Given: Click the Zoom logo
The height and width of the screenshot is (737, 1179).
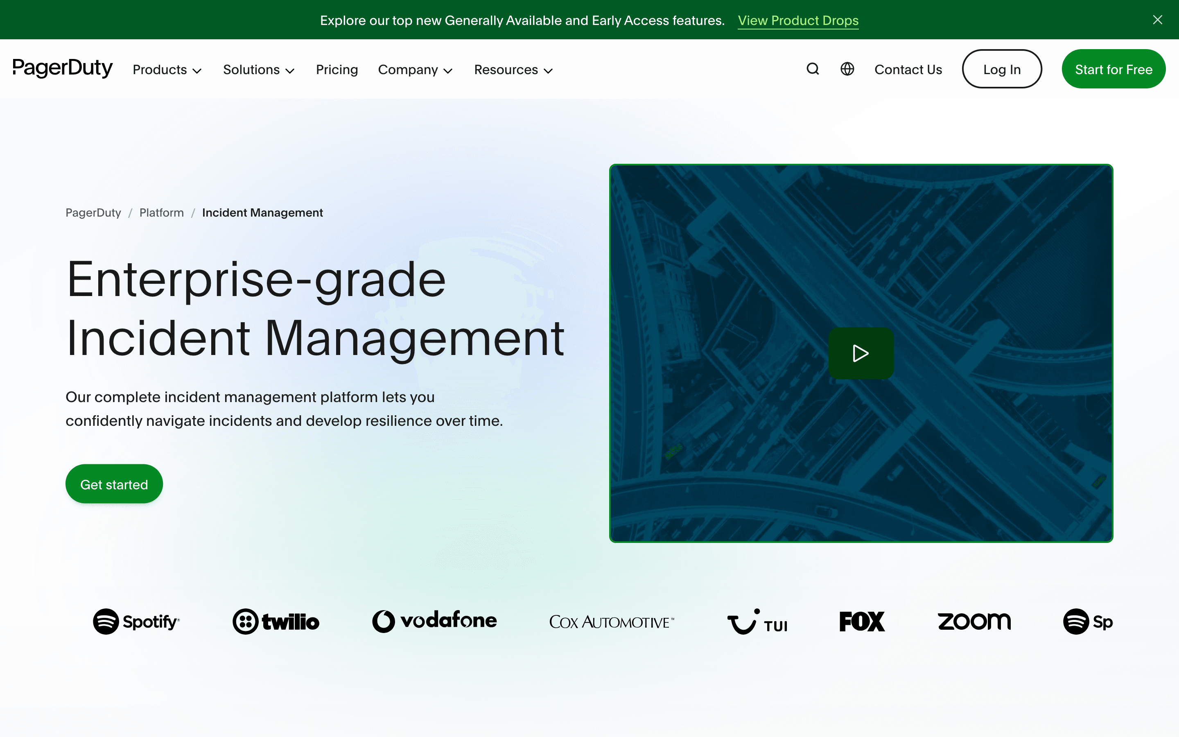Looking at the screenshot, I should click(x=974, y=621).
